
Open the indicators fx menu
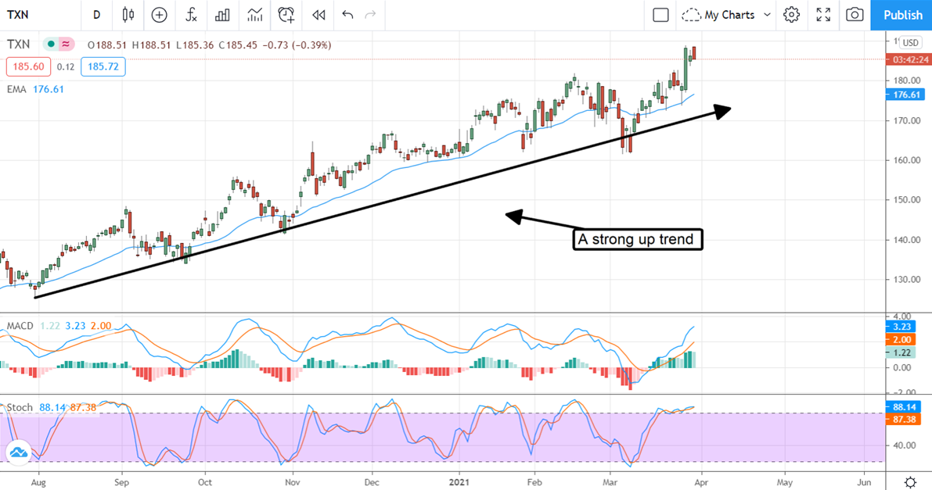191,15
